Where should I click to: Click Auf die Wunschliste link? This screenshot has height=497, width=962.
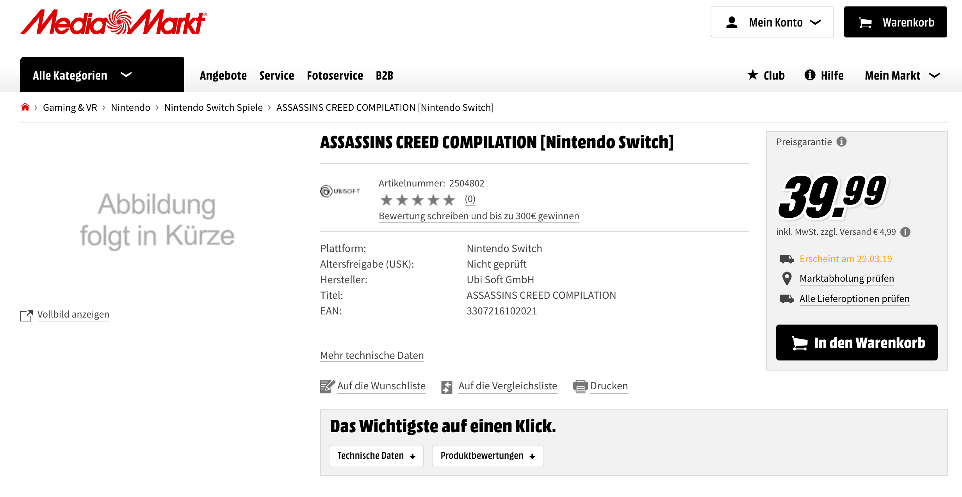click(x=381, y=386)
